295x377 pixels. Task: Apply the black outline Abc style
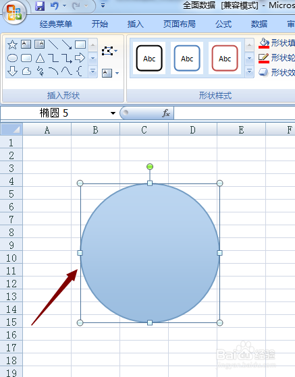click(149, 58)
